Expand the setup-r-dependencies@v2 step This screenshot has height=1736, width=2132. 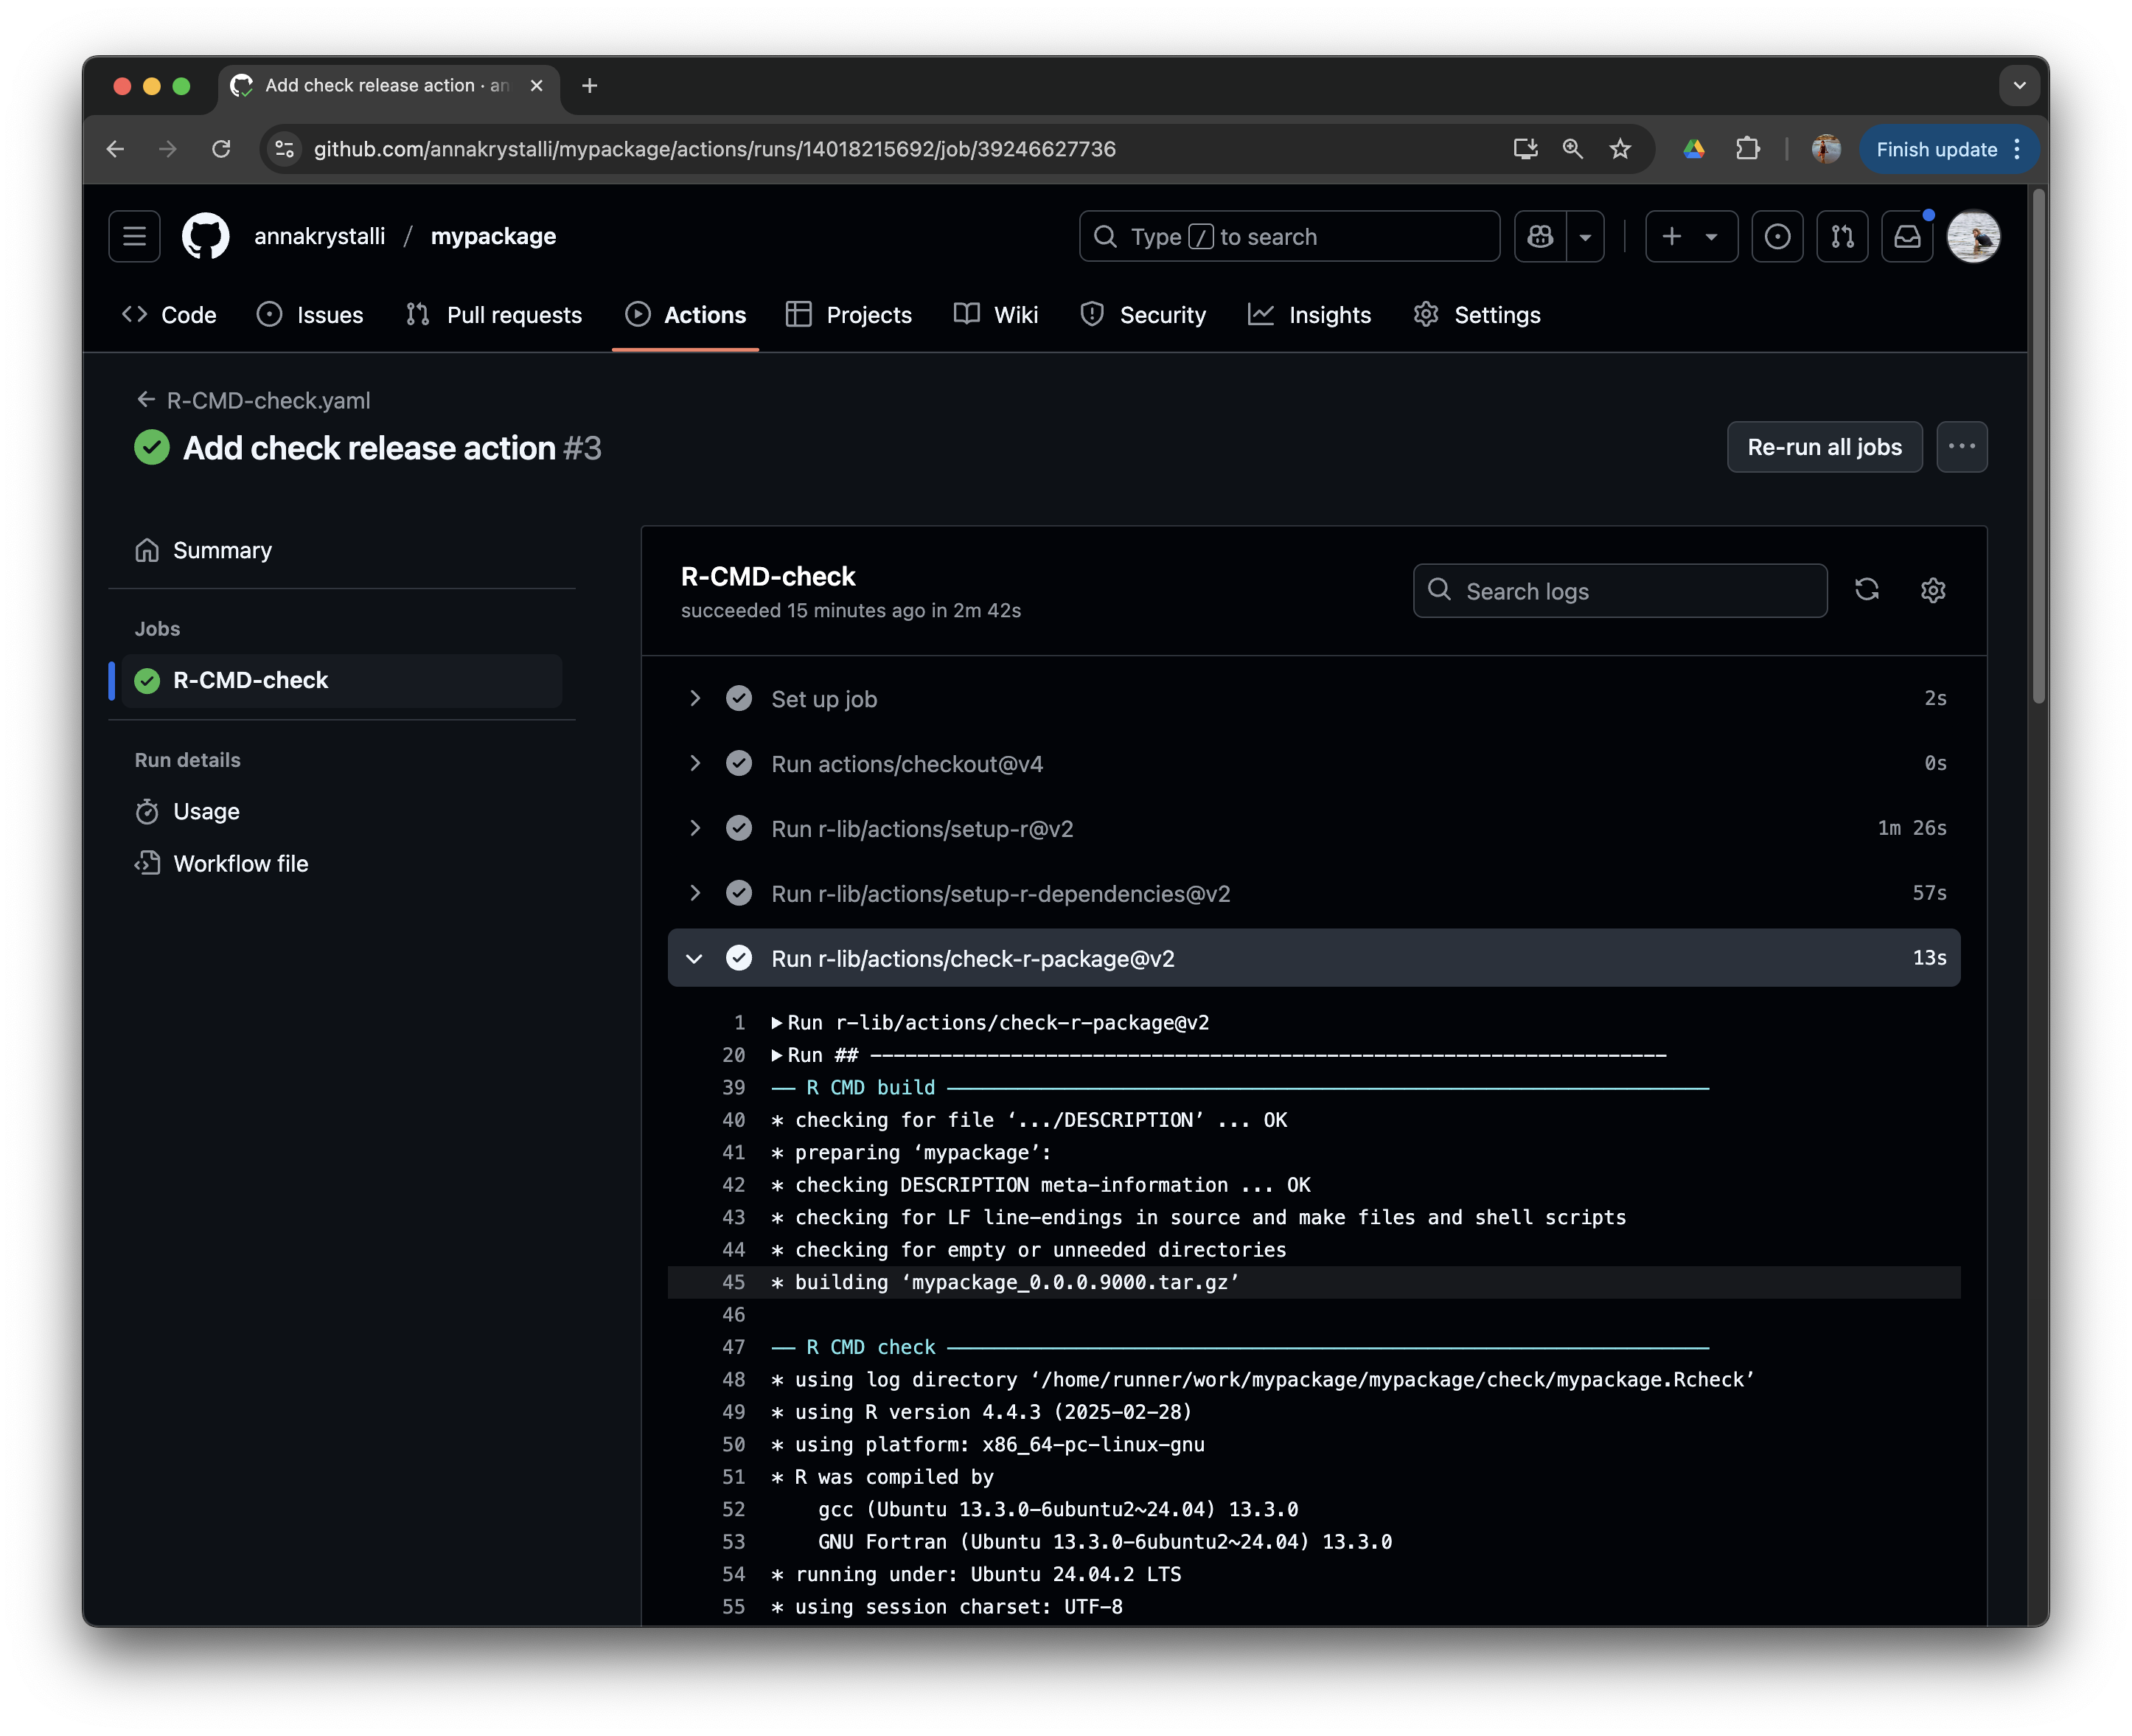coord(1314,894)
